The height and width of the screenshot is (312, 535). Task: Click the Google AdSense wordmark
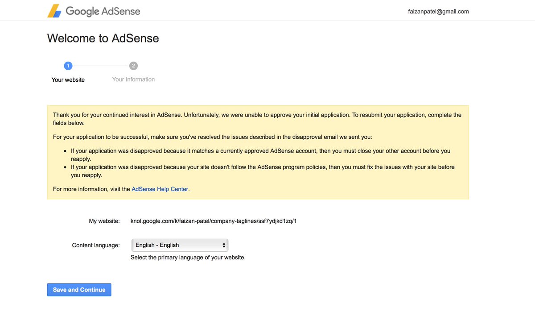(103, 11)
